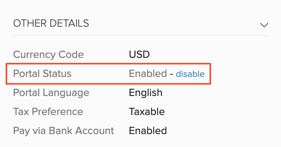Click the word DETAILS in the section heading
281x147 pixels.
point(69,24)
